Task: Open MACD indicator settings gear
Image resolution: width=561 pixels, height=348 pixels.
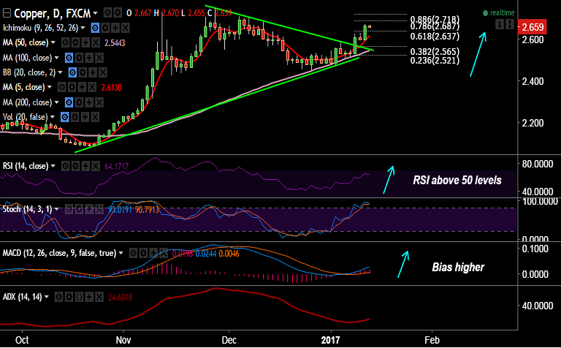Action: [x=143, y=254]
